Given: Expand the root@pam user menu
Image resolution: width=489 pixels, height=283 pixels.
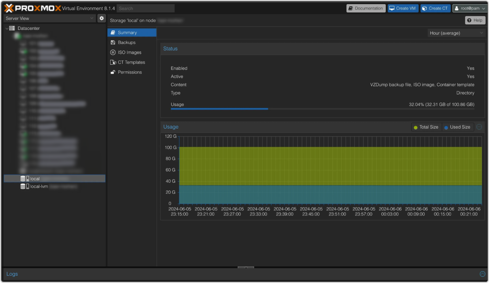Looking at the screenshot, I should point(470,8).
